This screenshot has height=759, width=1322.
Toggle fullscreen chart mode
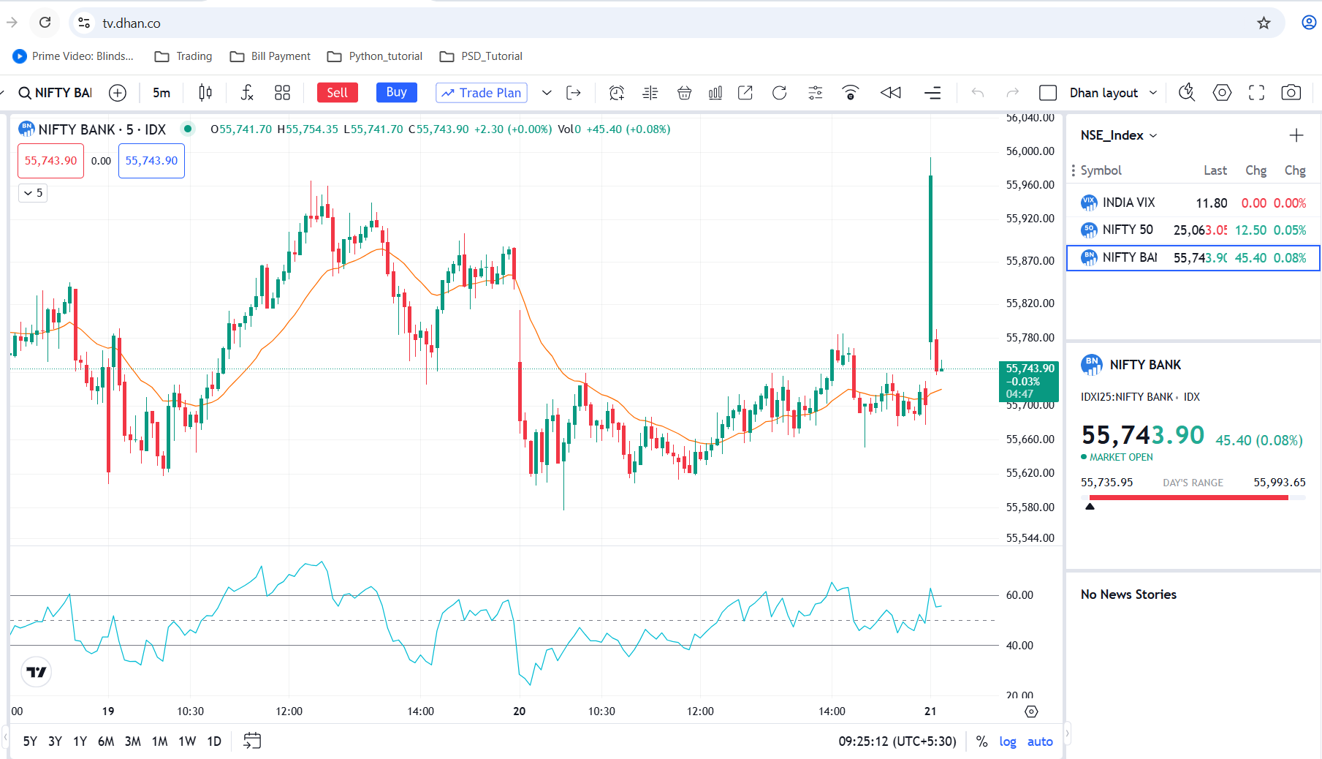pyautogui.click(x=1256, y=93)
